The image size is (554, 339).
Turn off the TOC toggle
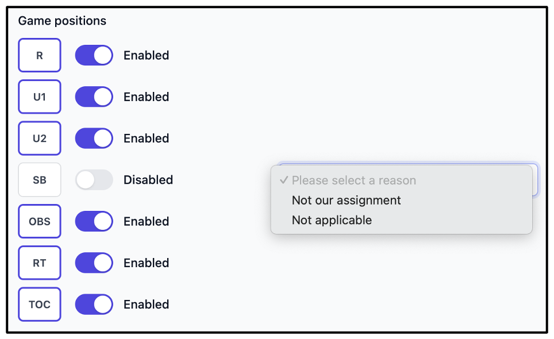pyautogui.click(x=94, y=305)
